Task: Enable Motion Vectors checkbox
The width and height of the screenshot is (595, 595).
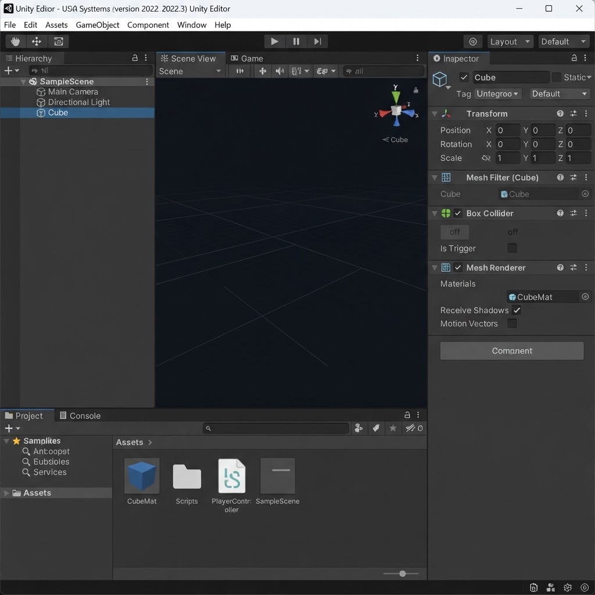Action: (512, 323)
